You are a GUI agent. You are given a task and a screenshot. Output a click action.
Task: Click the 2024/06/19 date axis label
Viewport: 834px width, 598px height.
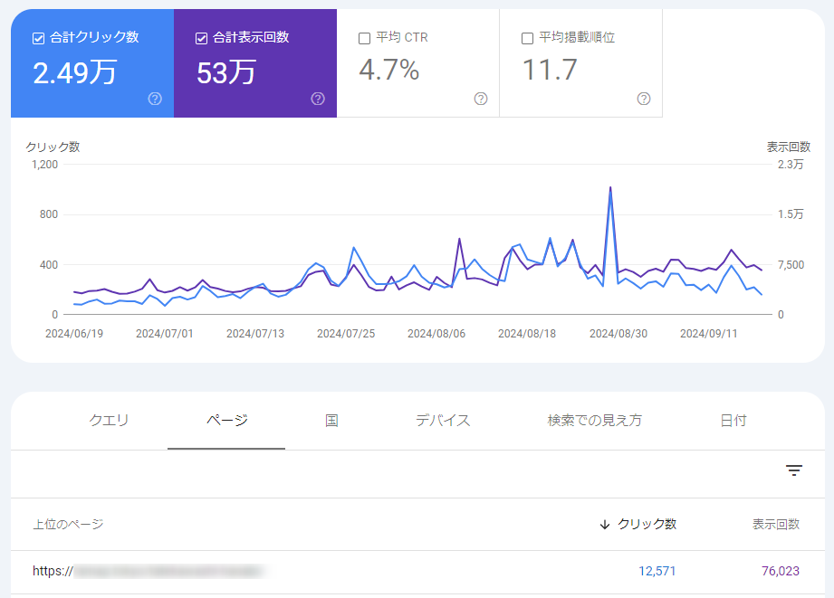[74, 334]
